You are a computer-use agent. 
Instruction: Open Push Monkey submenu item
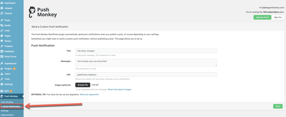point(7,102)
